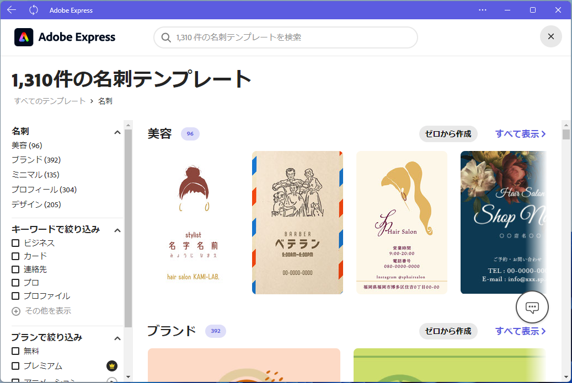The width and height of the screenshot is (572, 383).
Task: Click the plus icon beside その他を表示
Action: tap(16, 311)
